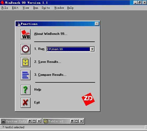Click the filing cabinet Save Results icon
Image resolution: width=147 pixels, height=131 pixels.
25,62
